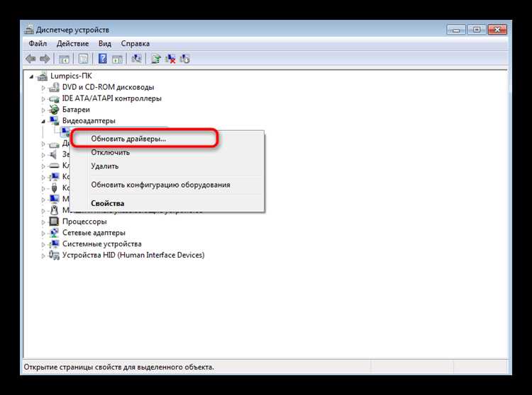The image size is (532, 395).
Task: Select the Видеоадаптеры label
Action: 89,120
